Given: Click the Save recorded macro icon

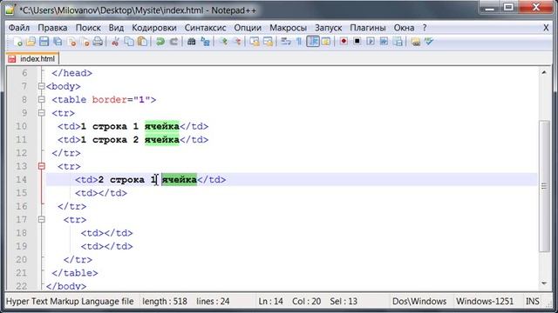Looking at the screenshot, I should click(x=398, y=42).
